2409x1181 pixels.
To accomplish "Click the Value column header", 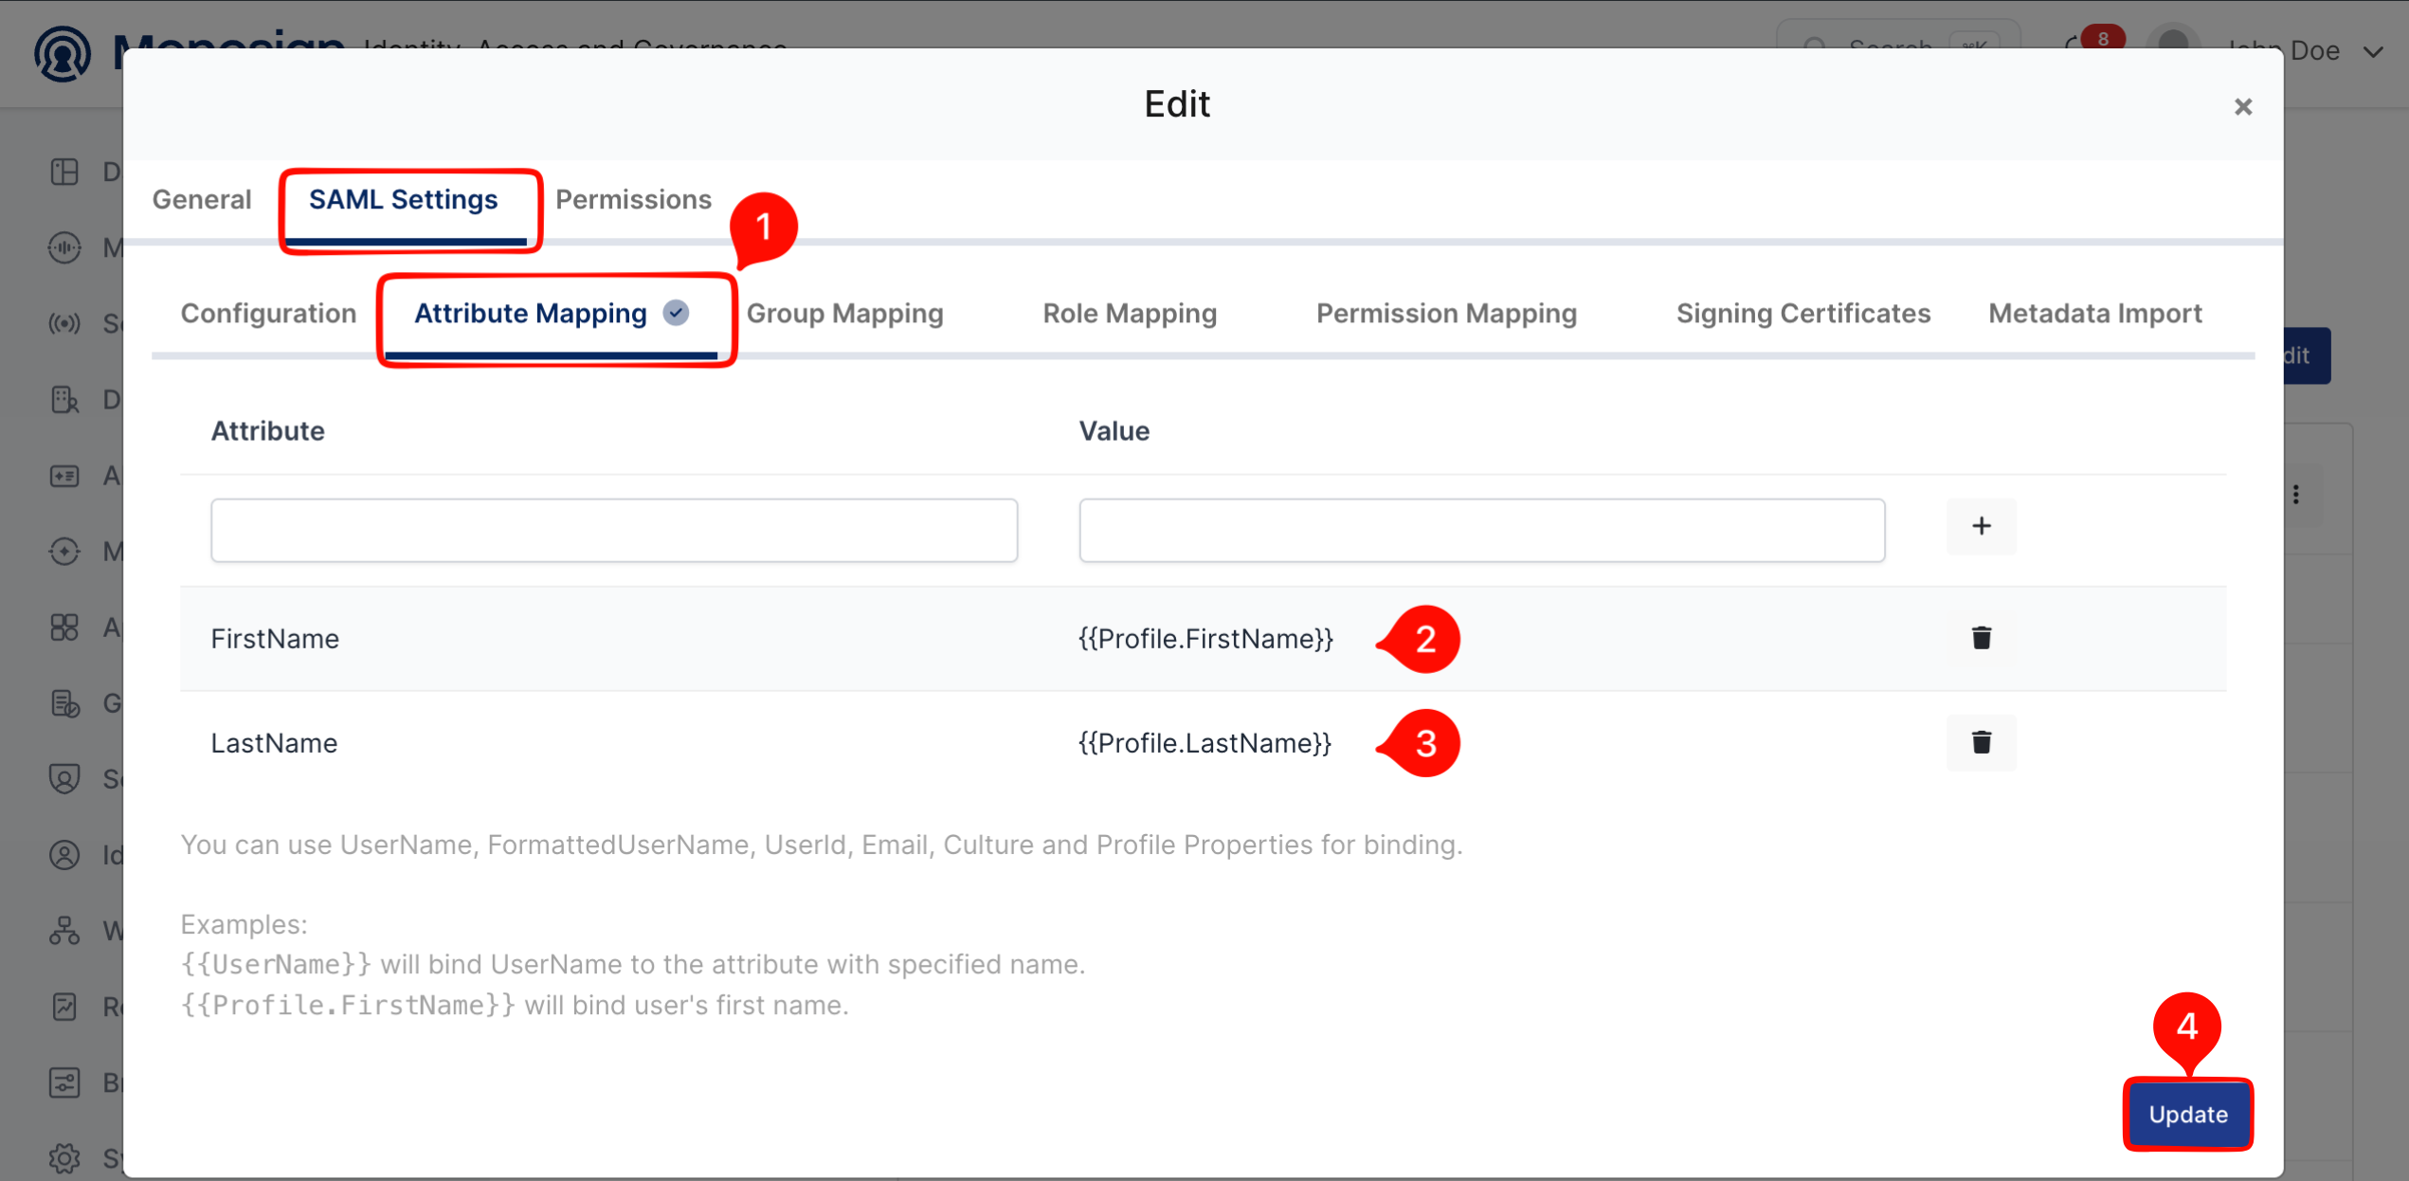I will click(x=1114, y=430).
